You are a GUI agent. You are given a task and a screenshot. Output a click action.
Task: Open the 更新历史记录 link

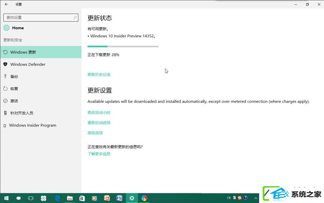point(99,75)
